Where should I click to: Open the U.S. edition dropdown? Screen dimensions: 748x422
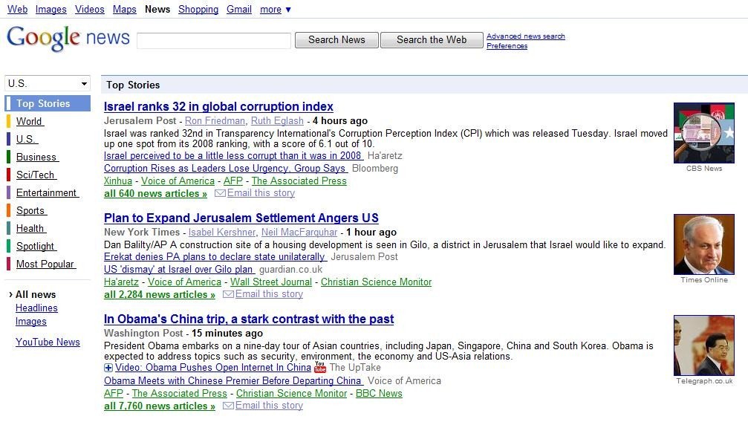coord(48,83)
